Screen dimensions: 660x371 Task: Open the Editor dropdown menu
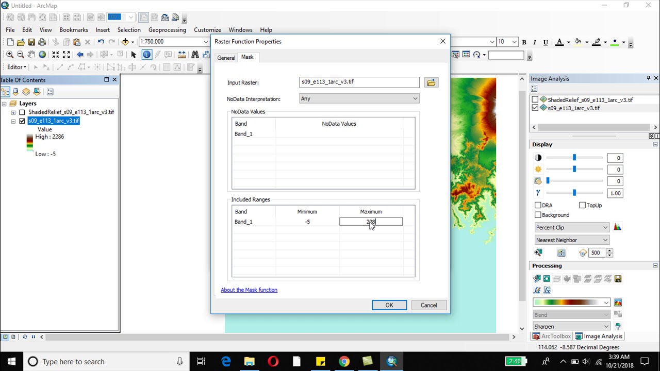[16, 67]
